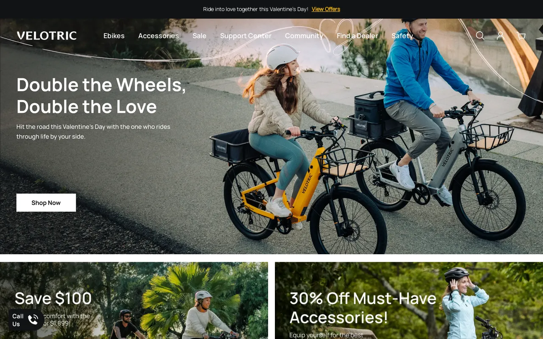This screenshot has height=339, width=543.
Task: Open the Save $100 promo banner
Action: click(x=134, y=300)
